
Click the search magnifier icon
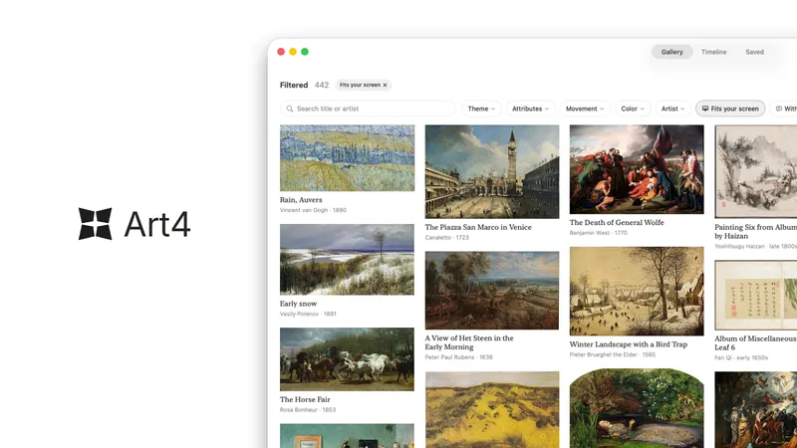coord(290,109)
